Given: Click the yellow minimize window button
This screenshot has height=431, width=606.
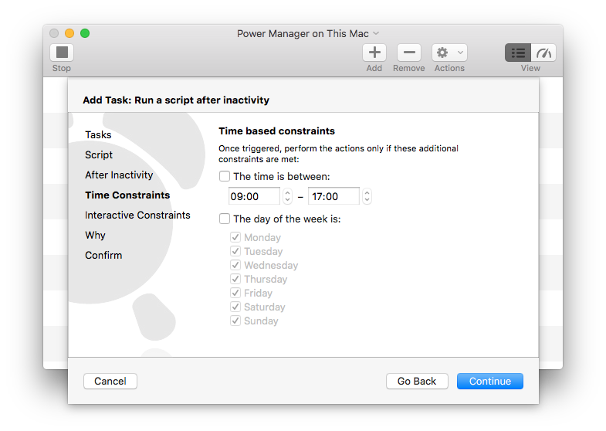Looking at the screenshot, I should (x=69, y=33).
